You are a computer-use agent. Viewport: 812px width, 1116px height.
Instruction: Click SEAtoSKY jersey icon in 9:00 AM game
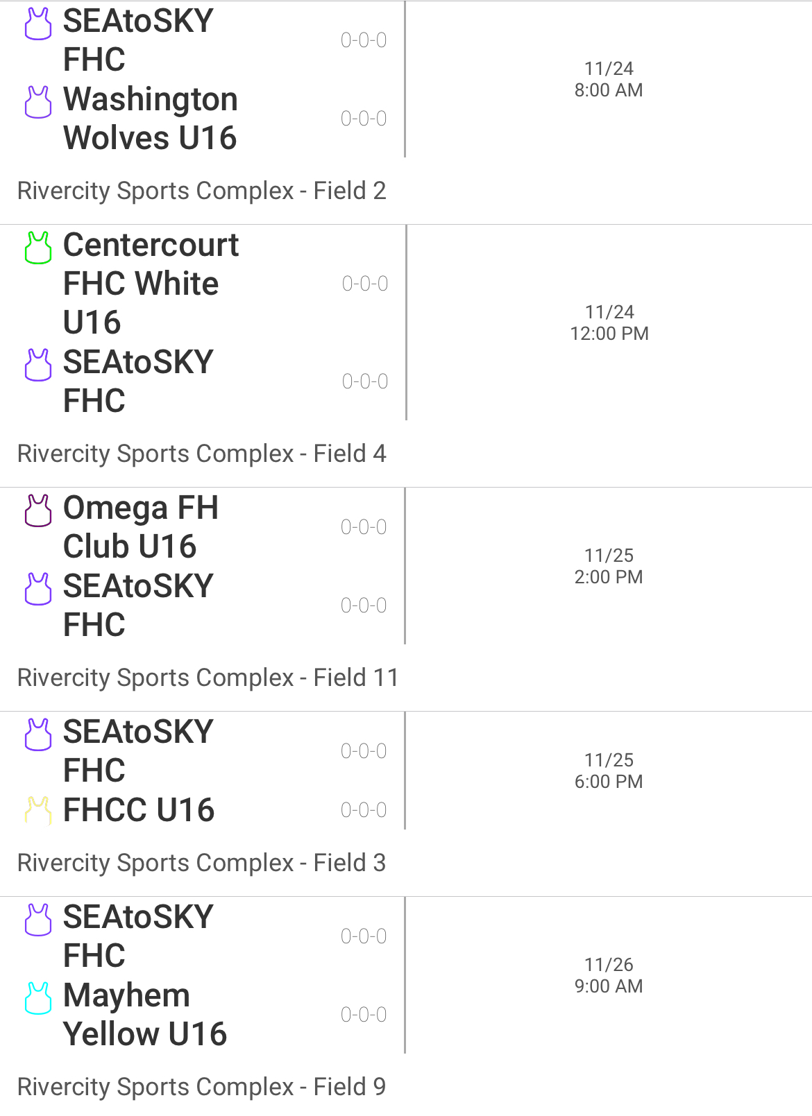38,920
